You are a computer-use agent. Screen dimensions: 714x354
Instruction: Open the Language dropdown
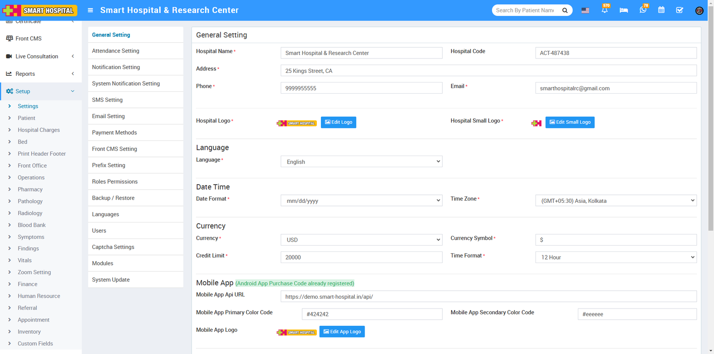[361, 162]
